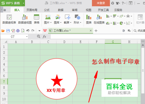Redo the last action
Image resolution: width=145 pixels, height=104 pixels.
click(33, 31)
